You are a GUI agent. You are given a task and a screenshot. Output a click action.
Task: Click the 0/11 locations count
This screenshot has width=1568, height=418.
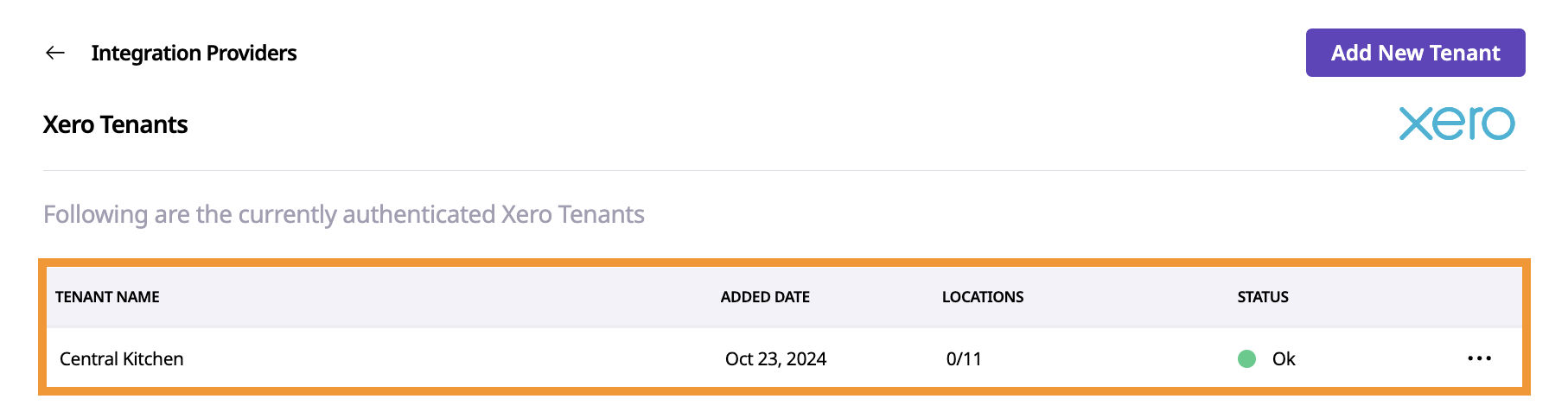964,358
